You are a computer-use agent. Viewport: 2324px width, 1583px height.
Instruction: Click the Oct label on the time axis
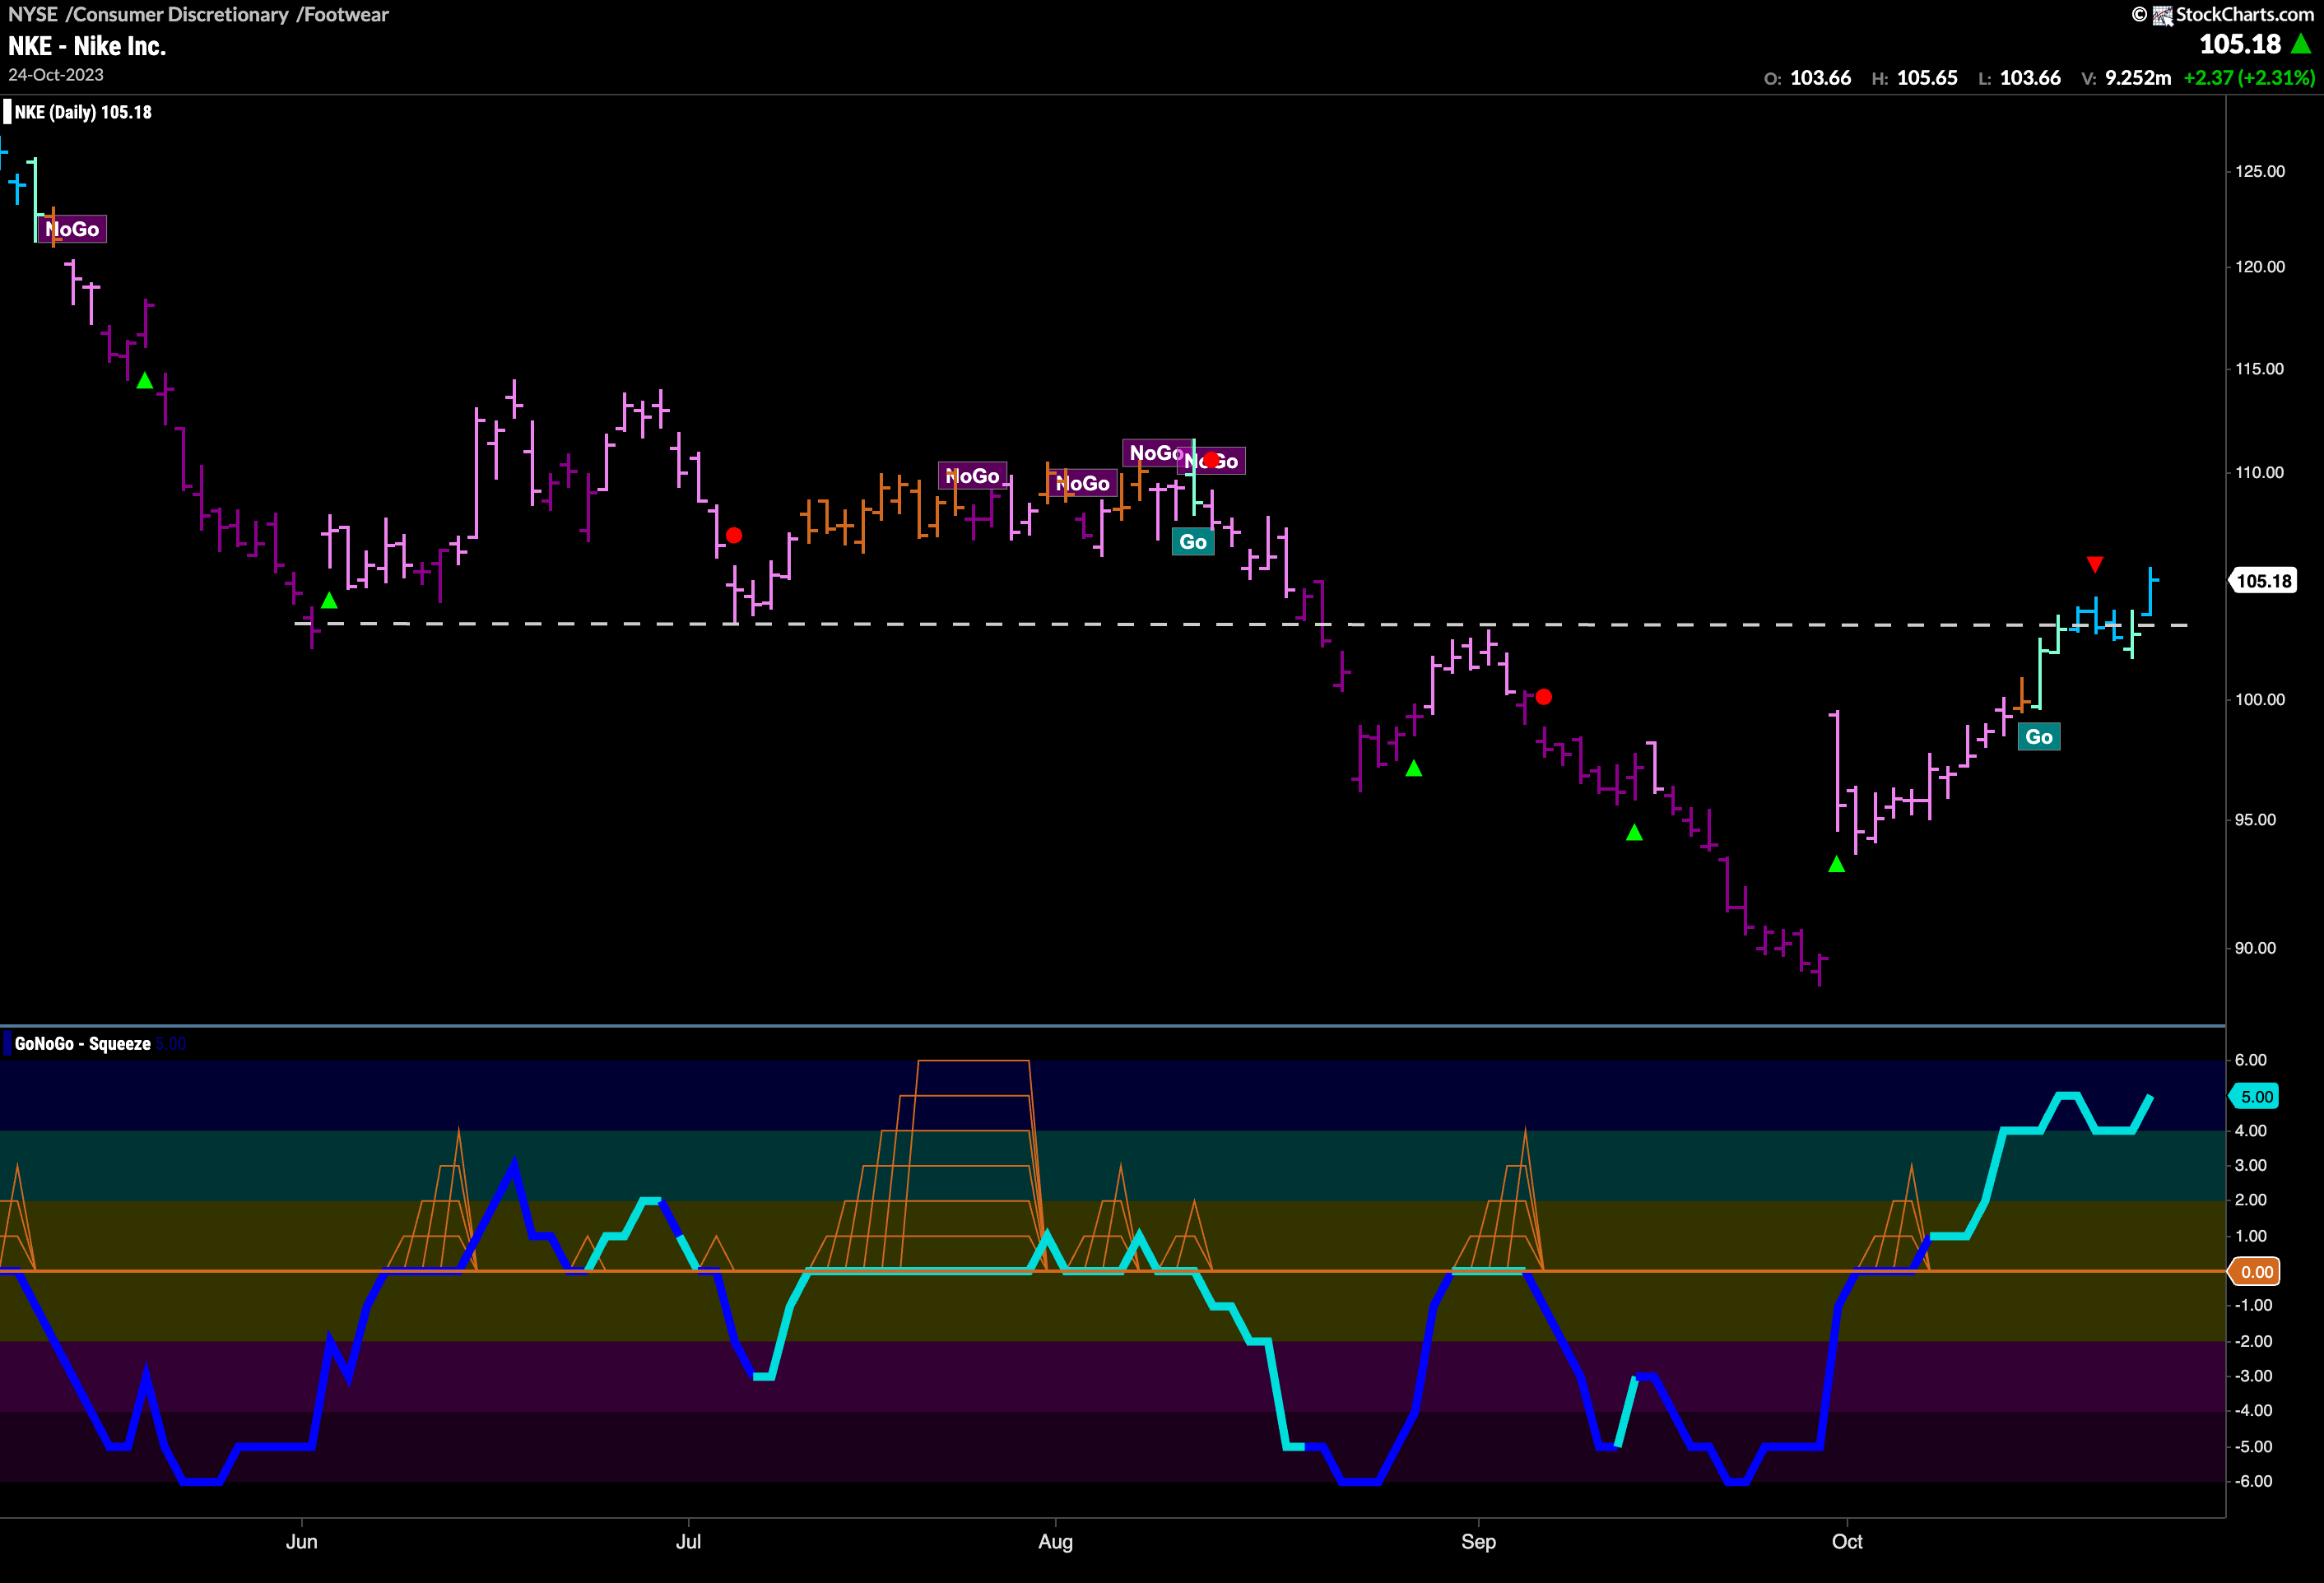[1847, 1541]
